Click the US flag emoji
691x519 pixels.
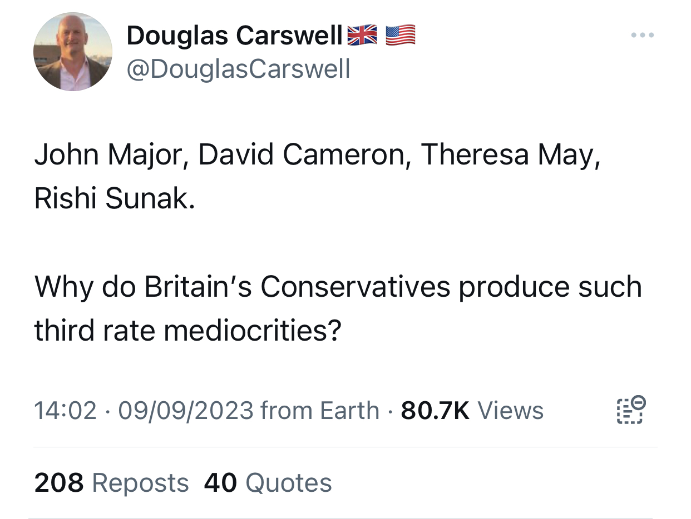400,36
